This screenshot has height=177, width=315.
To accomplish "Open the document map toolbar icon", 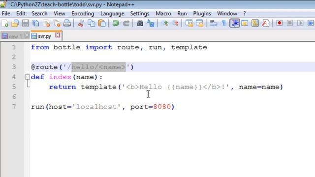I will point(255,23).
